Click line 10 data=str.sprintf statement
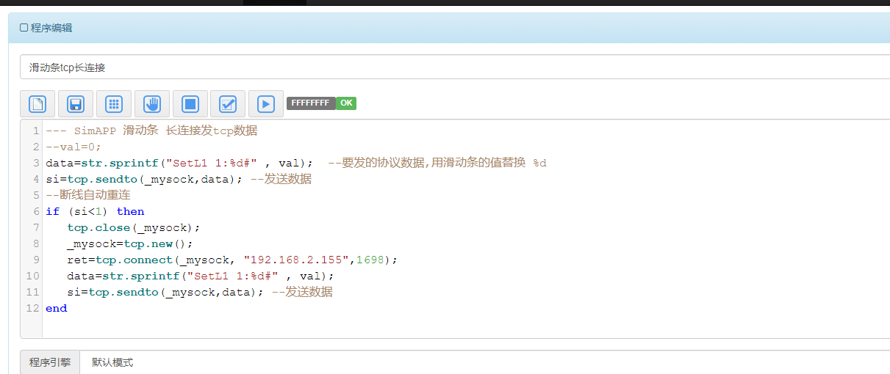Image resolution: width=890 pixels, height=374 pixels. [201, 276]
